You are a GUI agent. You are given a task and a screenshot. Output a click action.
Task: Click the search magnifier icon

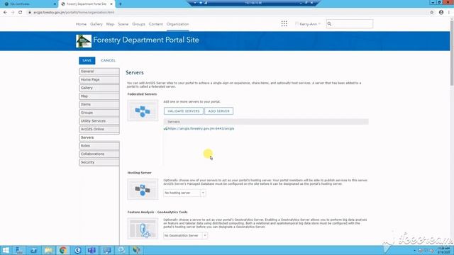[329, 24]
